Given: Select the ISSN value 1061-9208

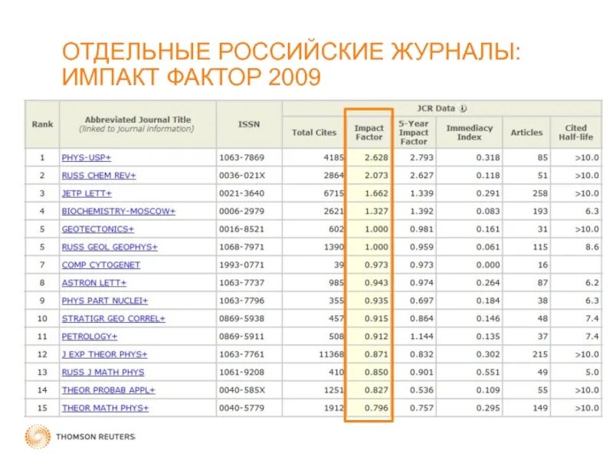Looking at the screenshot, I should pyautogui.click(x=241, y=373).
